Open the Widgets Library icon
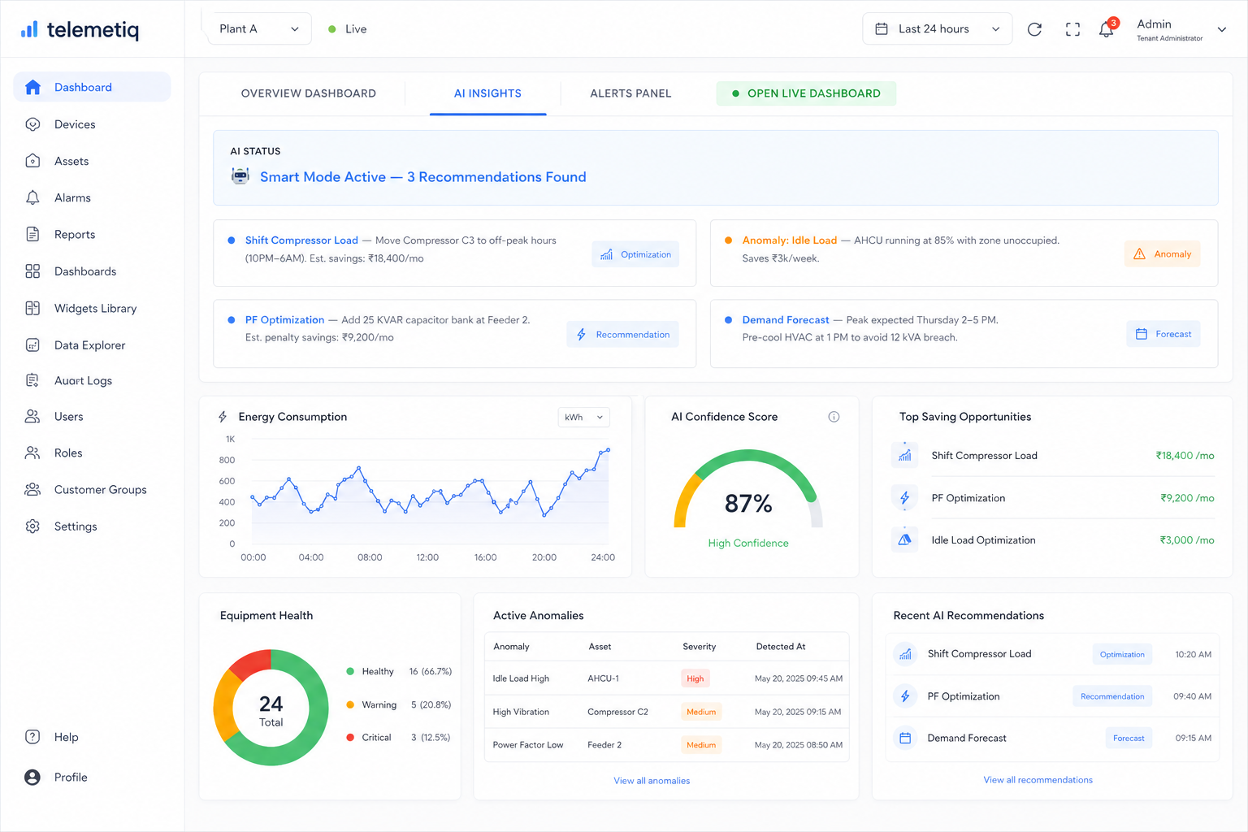This screenshot has width=1248, height=832. pyautogui.click(x=32, y=308)
